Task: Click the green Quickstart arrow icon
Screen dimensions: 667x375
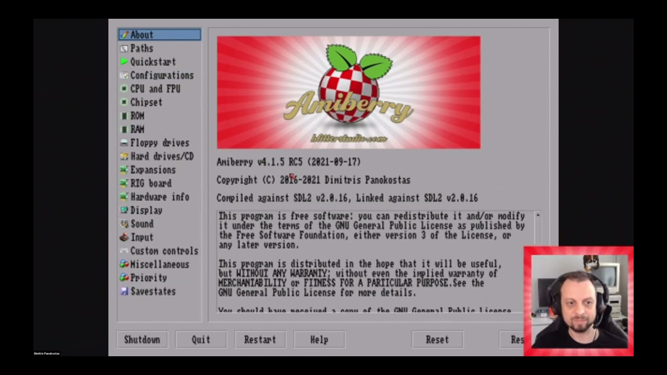Action: (x=123, y=62)
